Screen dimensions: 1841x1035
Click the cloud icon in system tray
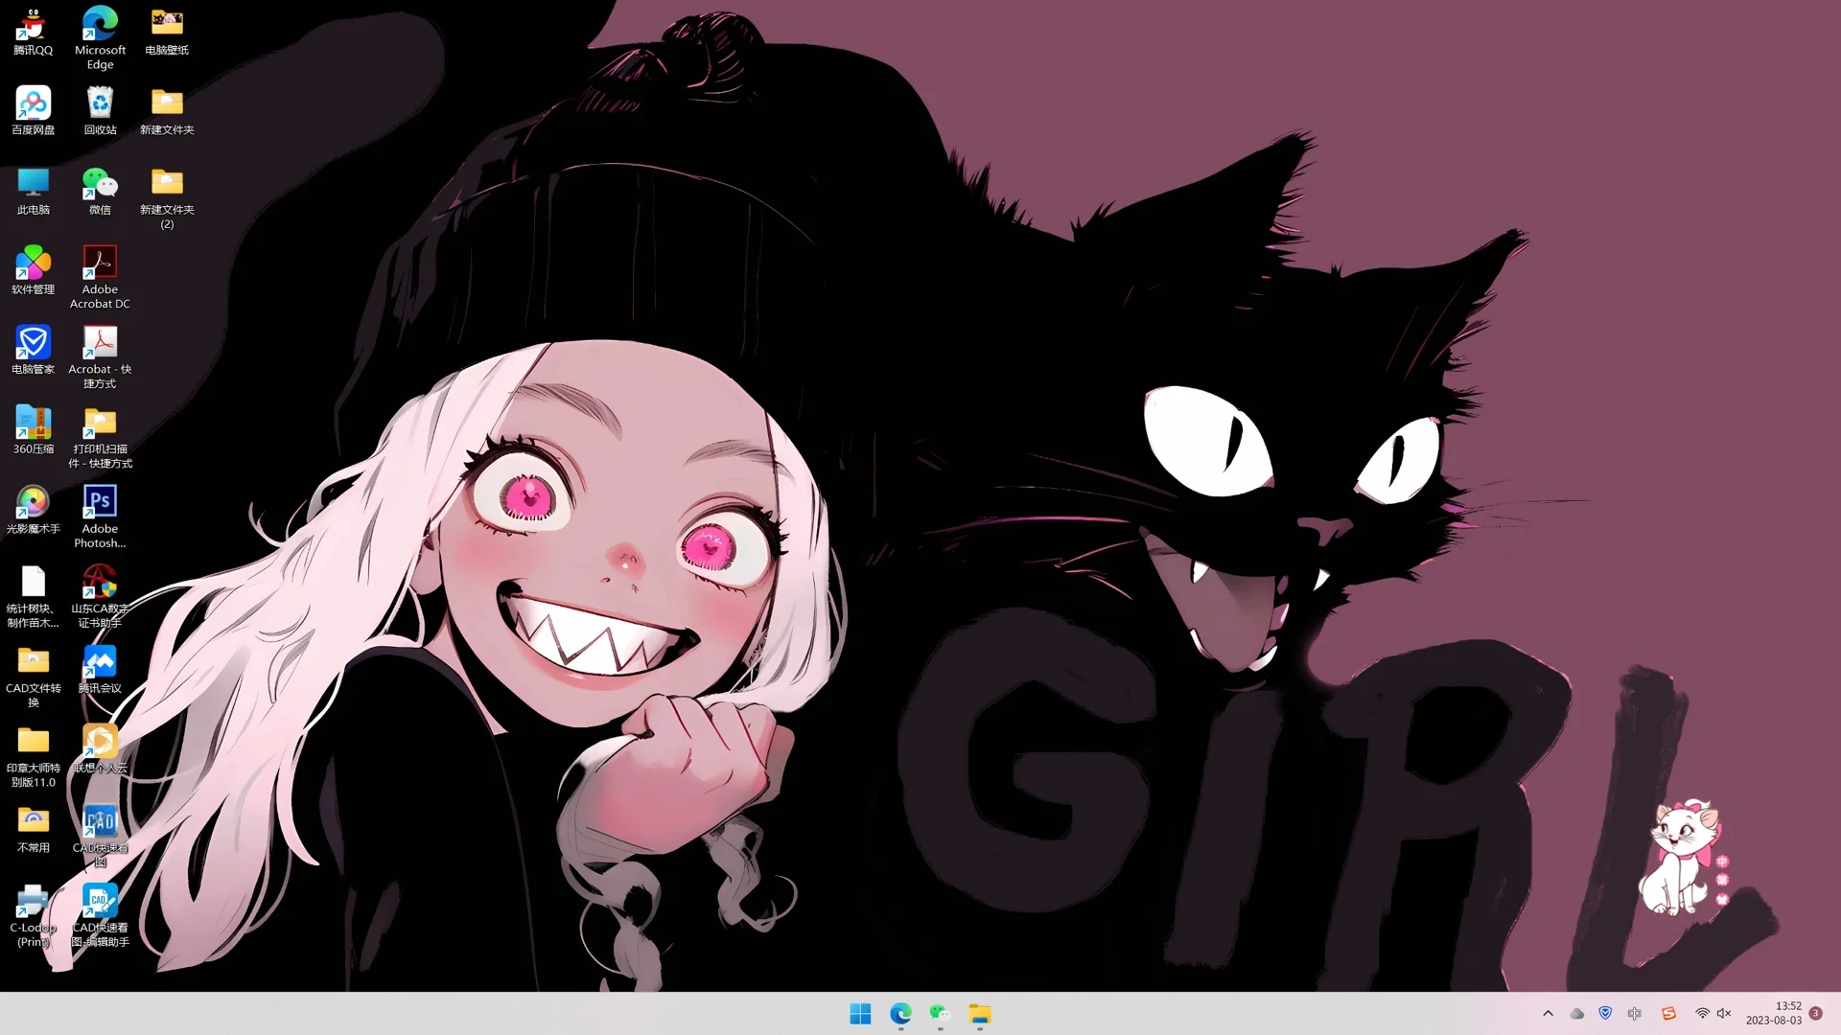tap(1576, 1014)
